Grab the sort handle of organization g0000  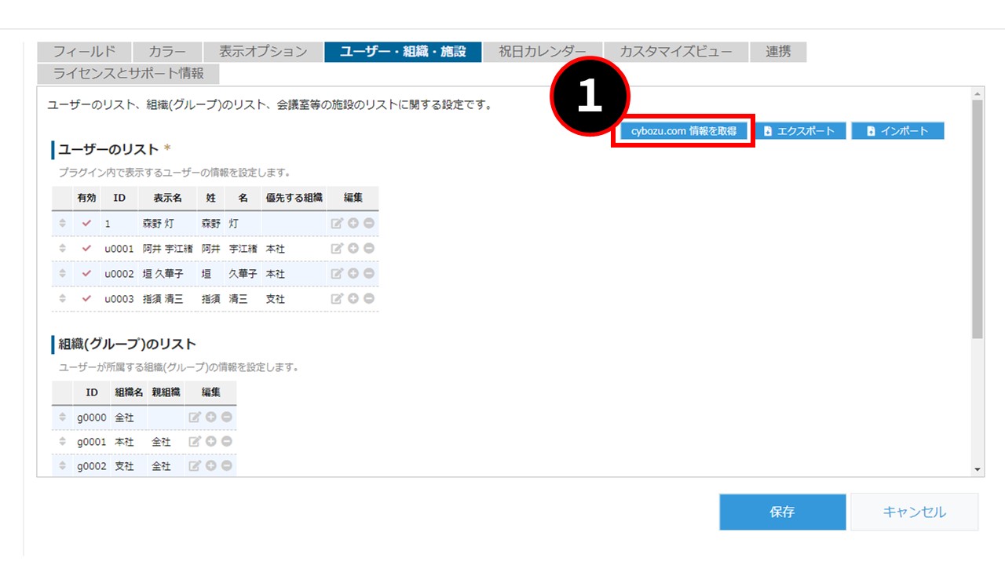pyautogui.click(x=63, y=417)
